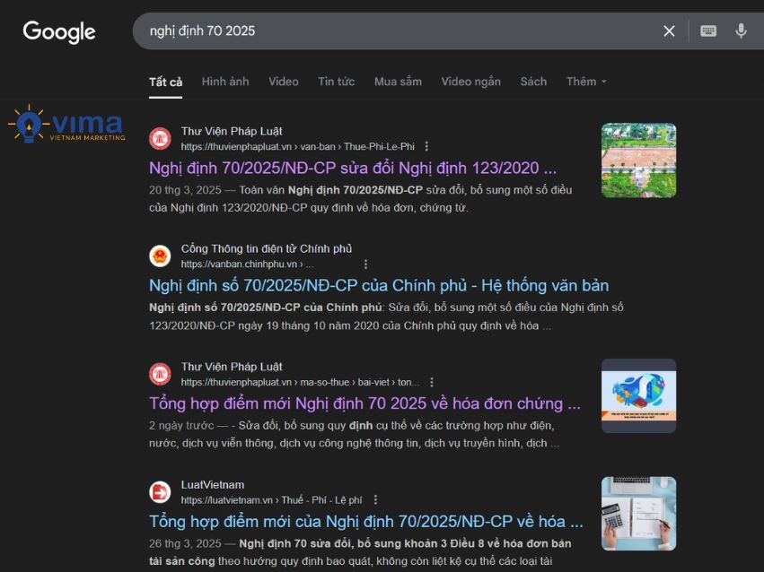Click the illustration thumbnail of the Tổng hợp điểm mới result
Viewport: 764px width, 572px height.
coord(638,396)
